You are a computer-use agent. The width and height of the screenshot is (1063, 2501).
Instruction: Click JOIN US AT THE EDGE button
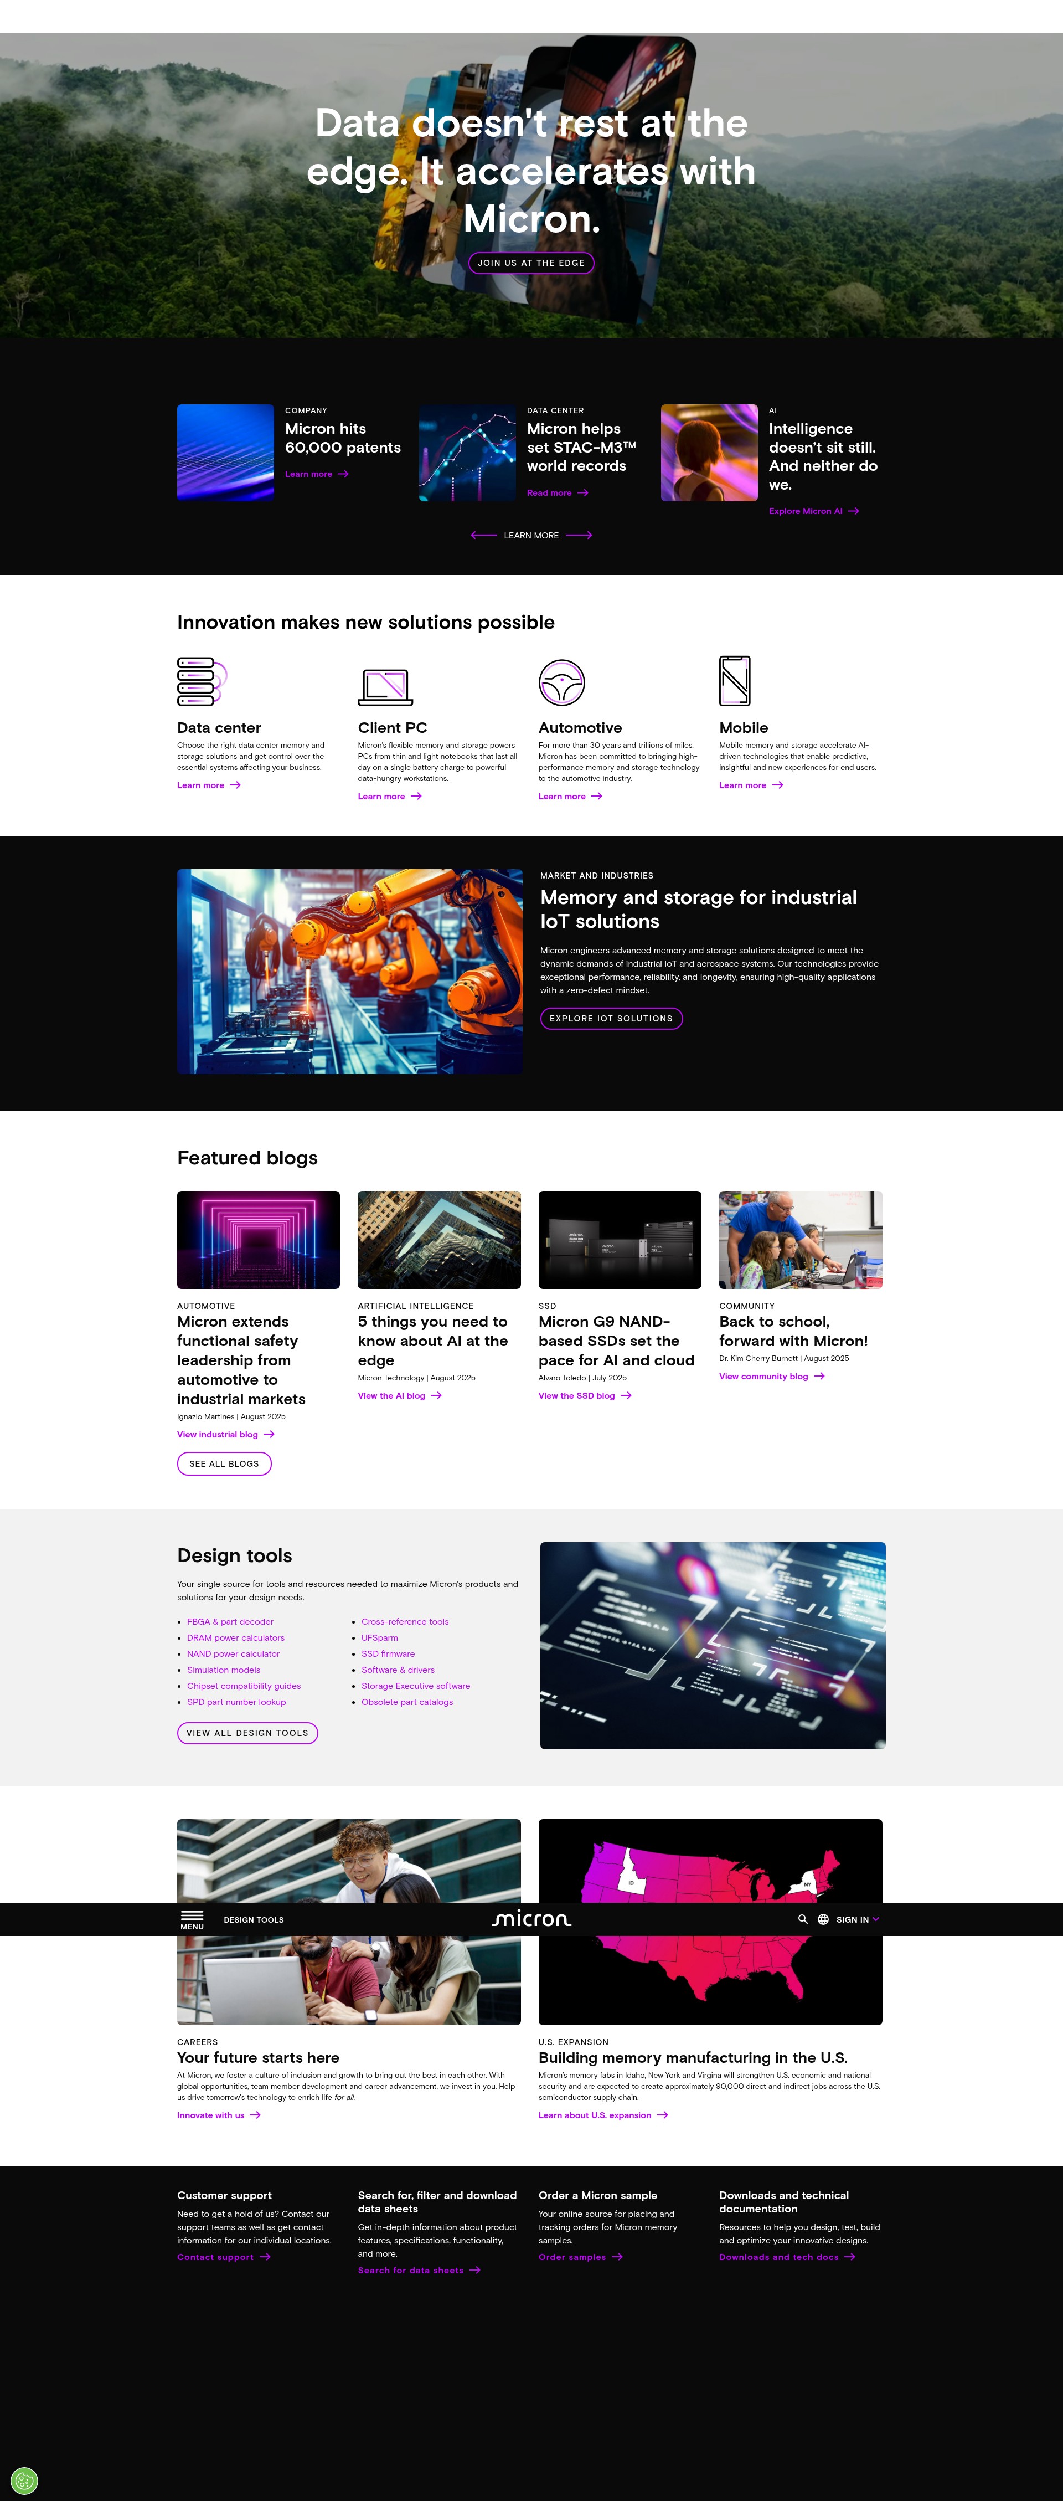pyautogui.click(x=531, y=263)
